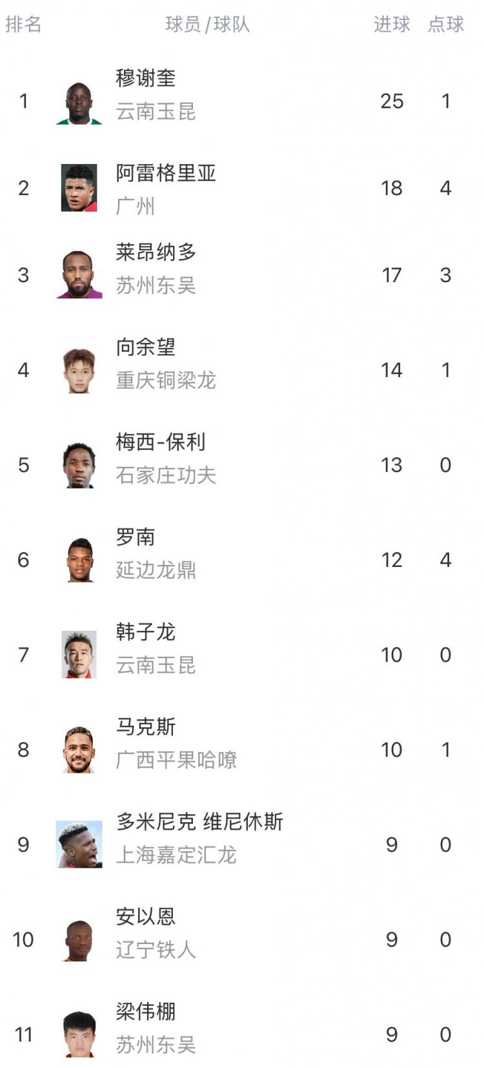Click the 排名 column header
Image resolution: width=484 pixels, height=1068 pixels.
point(23,25)
